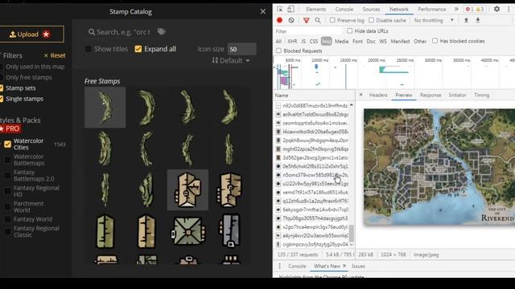Open DevTools settings gear
Image resolution: width=515 pixels, height=289 pixels.
[x=496, y=9]
